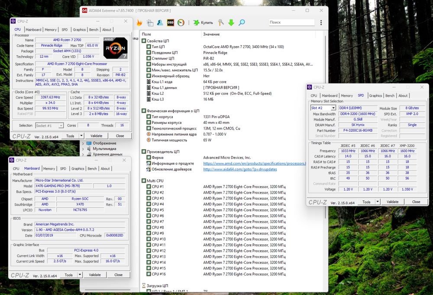This screenshot has width=433, height=295.
Task: Click the OSD panel icon in AIDA64 toolbar
Action: pyautogui.click(x=171, y=23)
